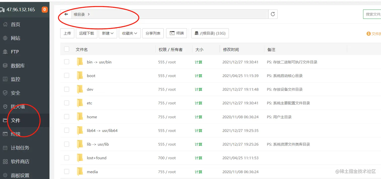The image size is (381, 179).
Task: Click the back arrow in path bar
Action: coord(66,14)
